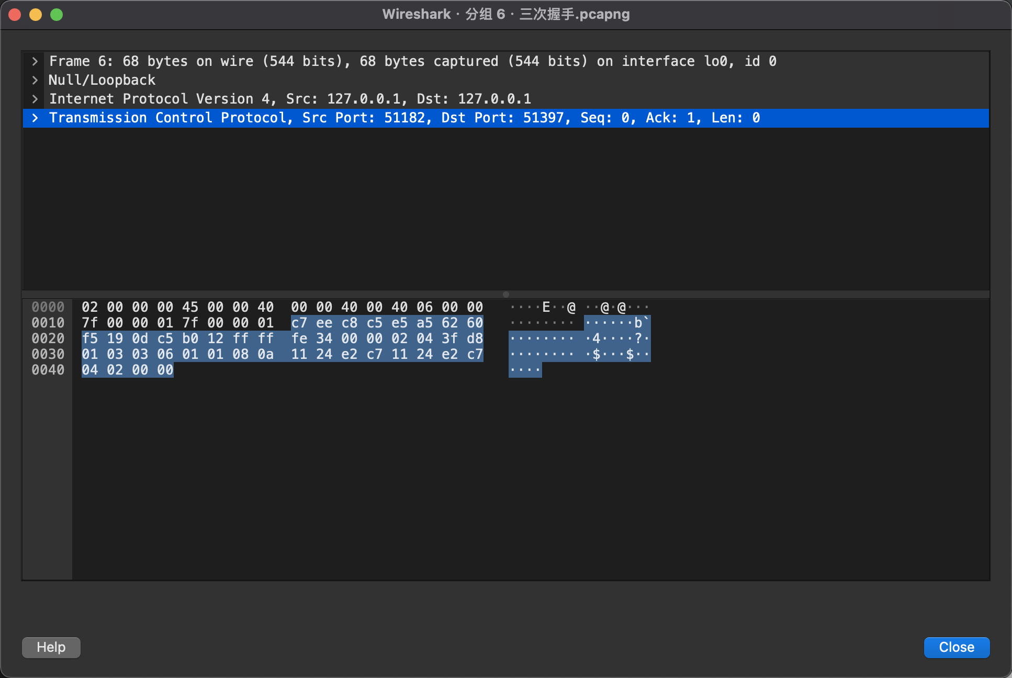Image resolution: width=1012 pixels, height=678 pixels.
Task: Click the red close window button
Action: 15,15
